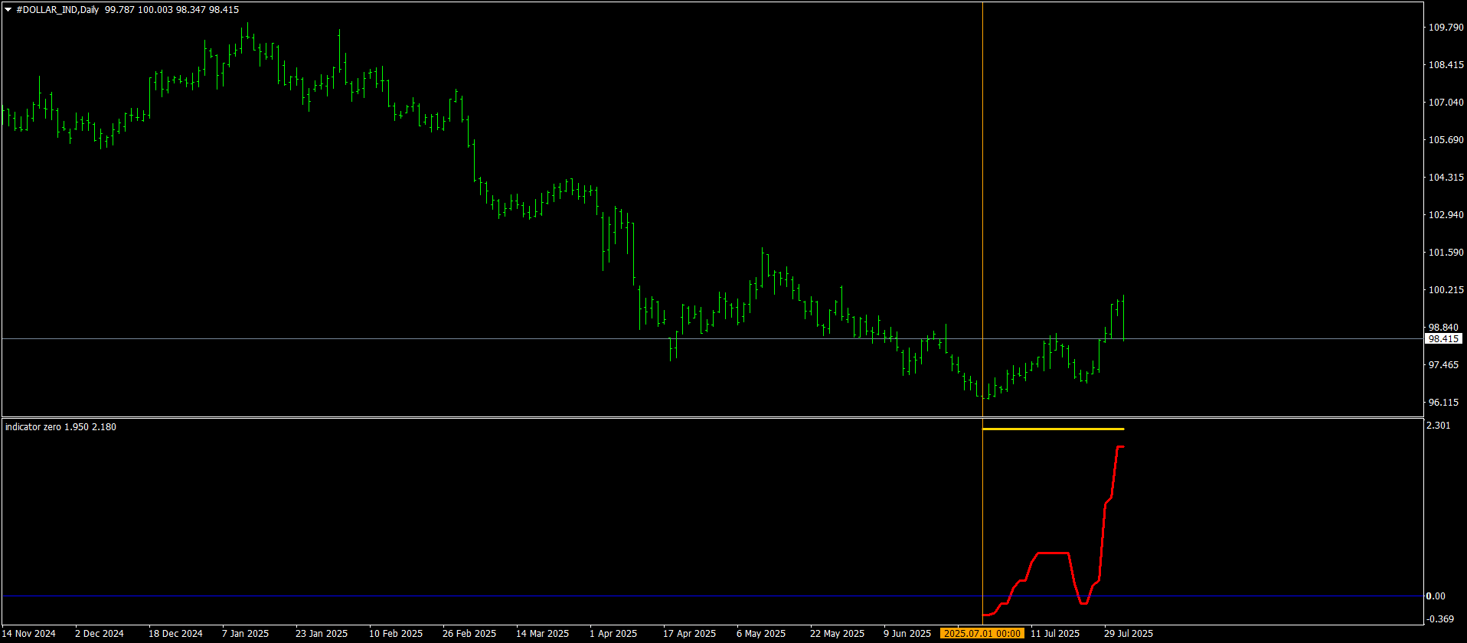Click the triangle arrow beside #DOLLAR_IND title
This screenshot has height=643, width=1467.
point(8,10)
